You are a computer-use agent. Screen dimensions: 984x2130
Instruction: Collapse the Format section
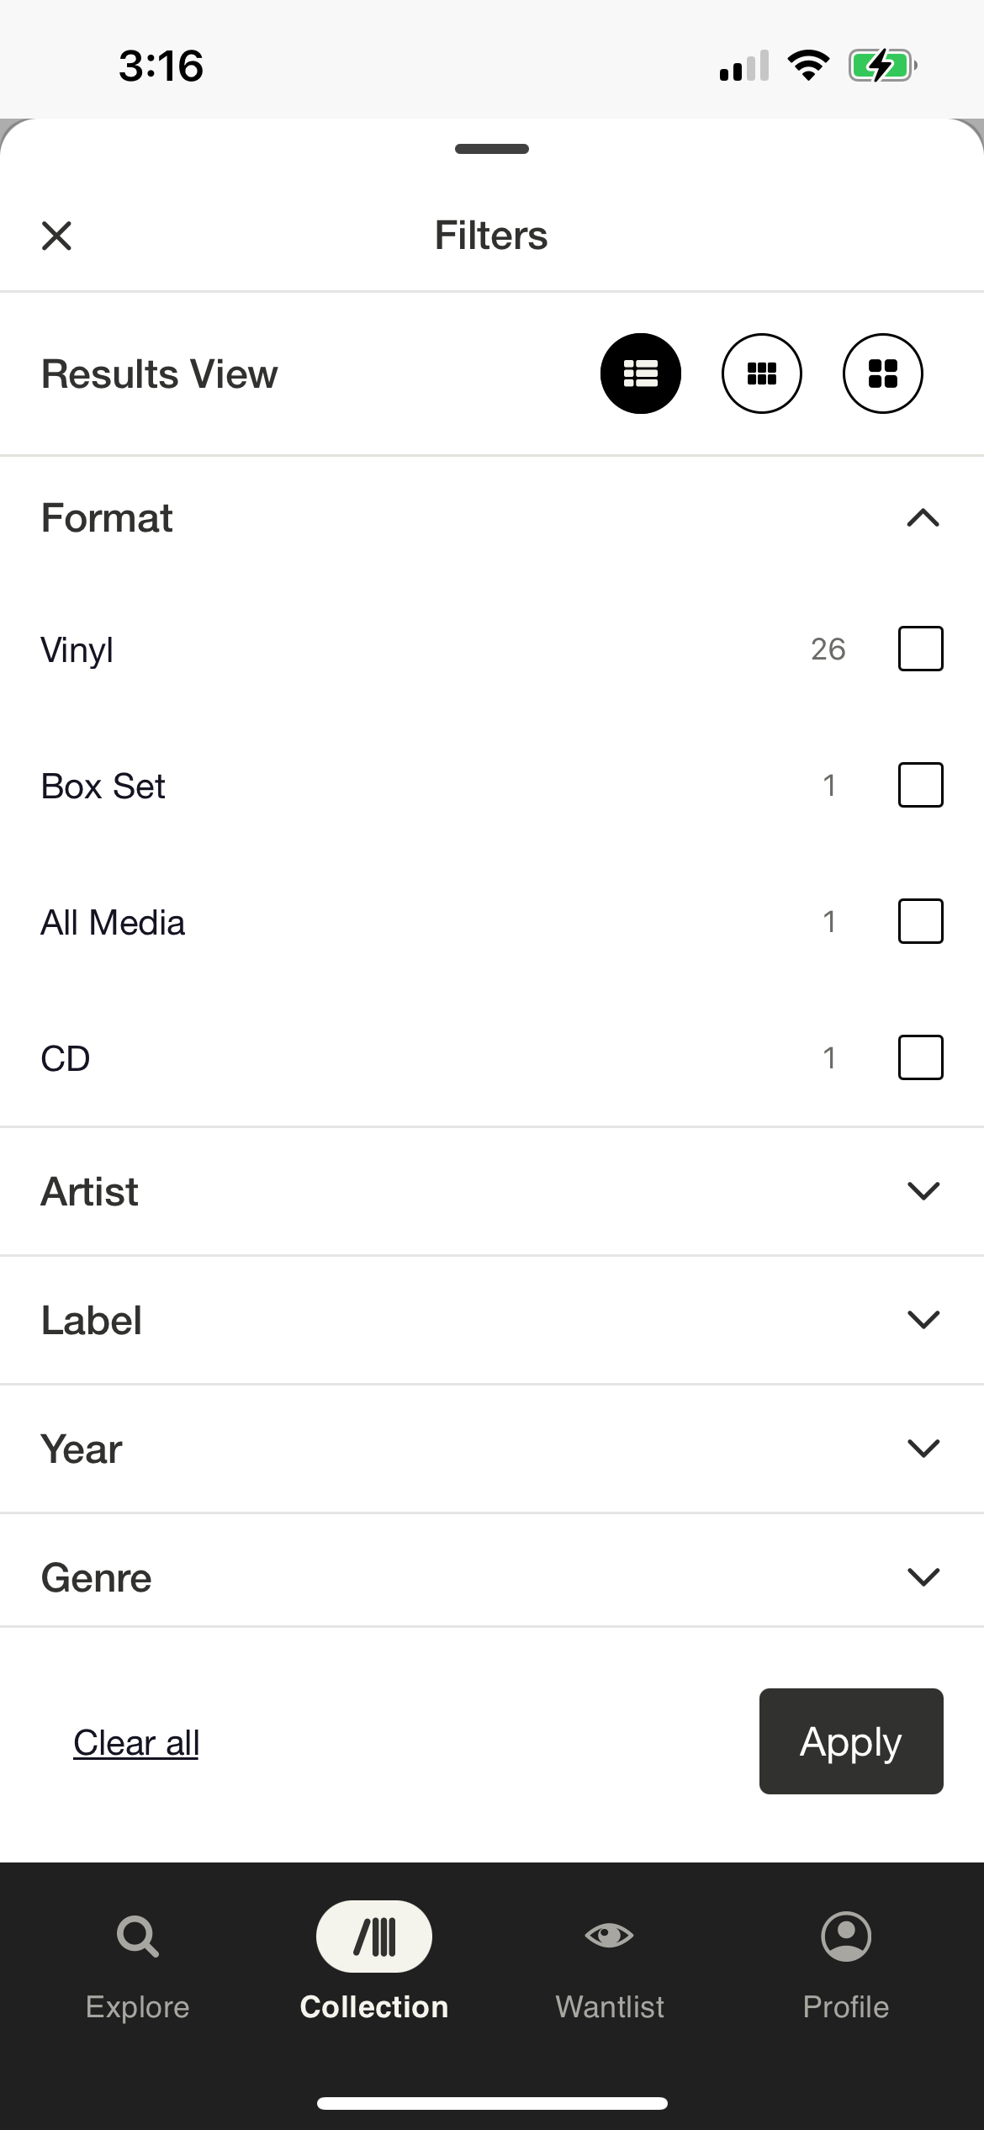click(923, 518)
